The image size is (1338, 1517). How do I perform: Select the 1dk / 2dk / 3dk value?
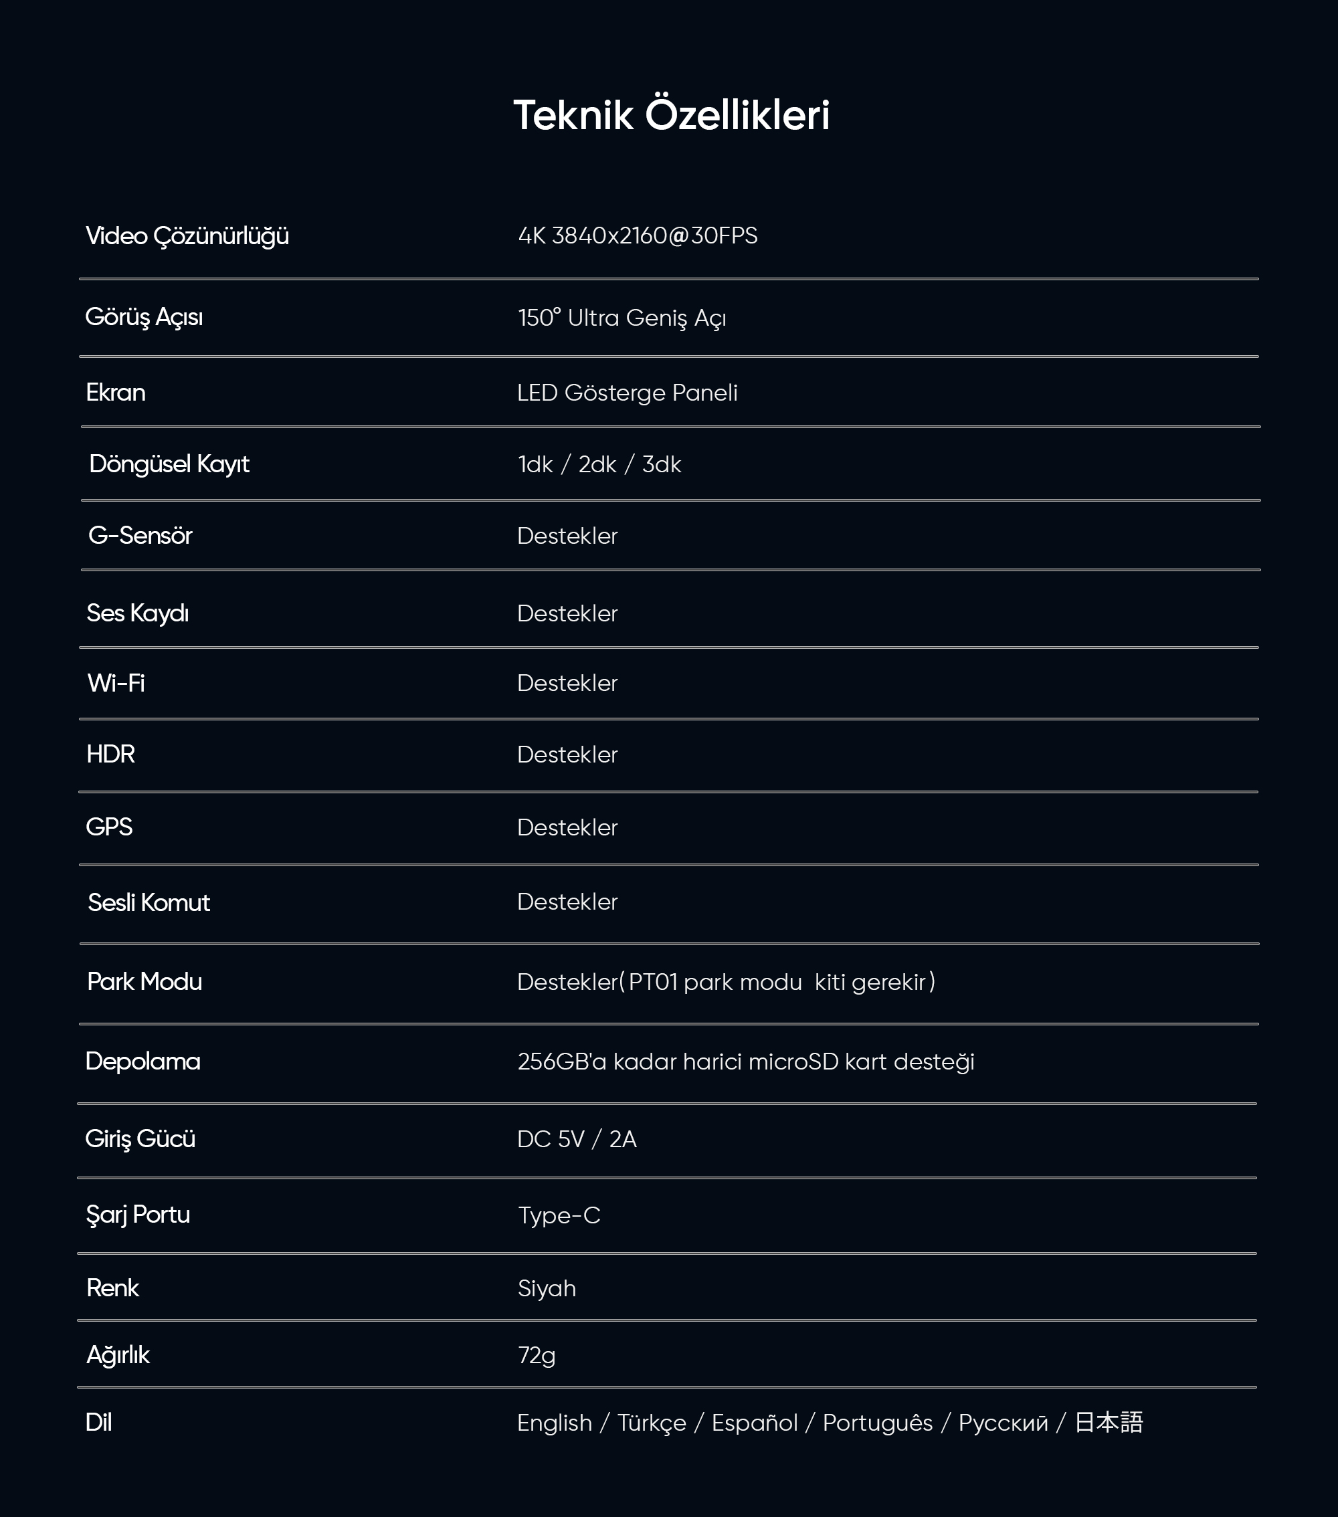[x=599, y=465]
